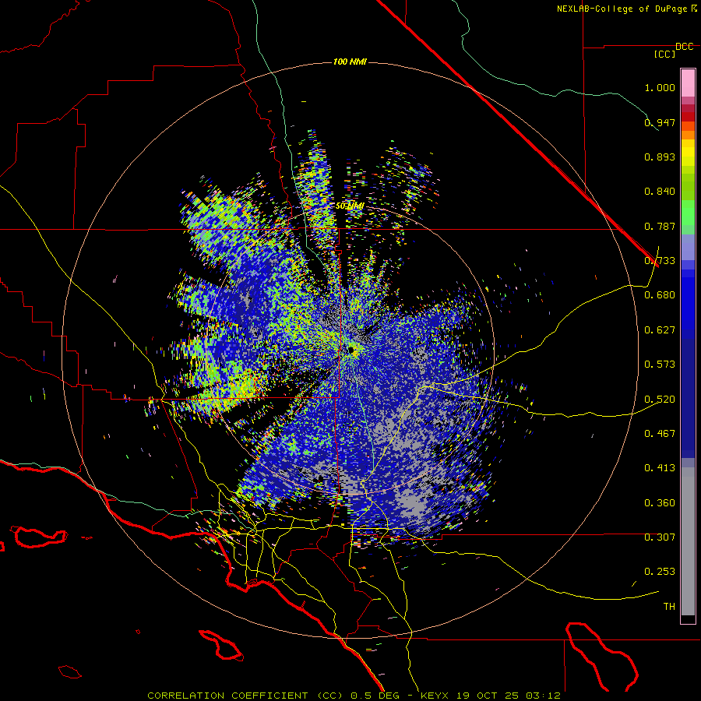Pick the pink color at the color bar top

pos(688,83)
